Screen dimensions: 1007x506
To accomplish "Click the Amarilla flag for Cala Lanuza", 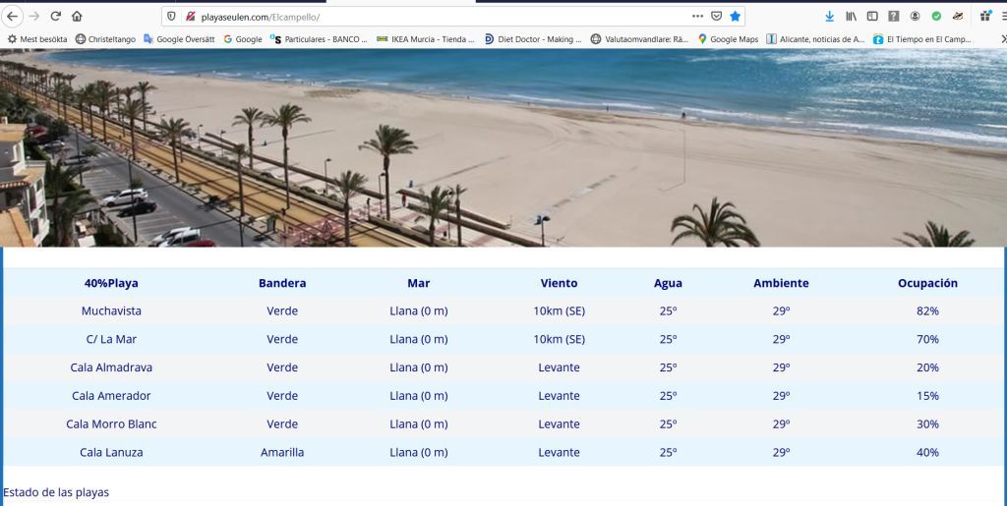I will pyautogui.click(x=282, y=452).
